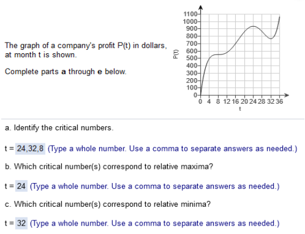Viewport: 305px width, 234px height.
Task: Click the relative minima answer box 32
Action: (x=21, y=223)
